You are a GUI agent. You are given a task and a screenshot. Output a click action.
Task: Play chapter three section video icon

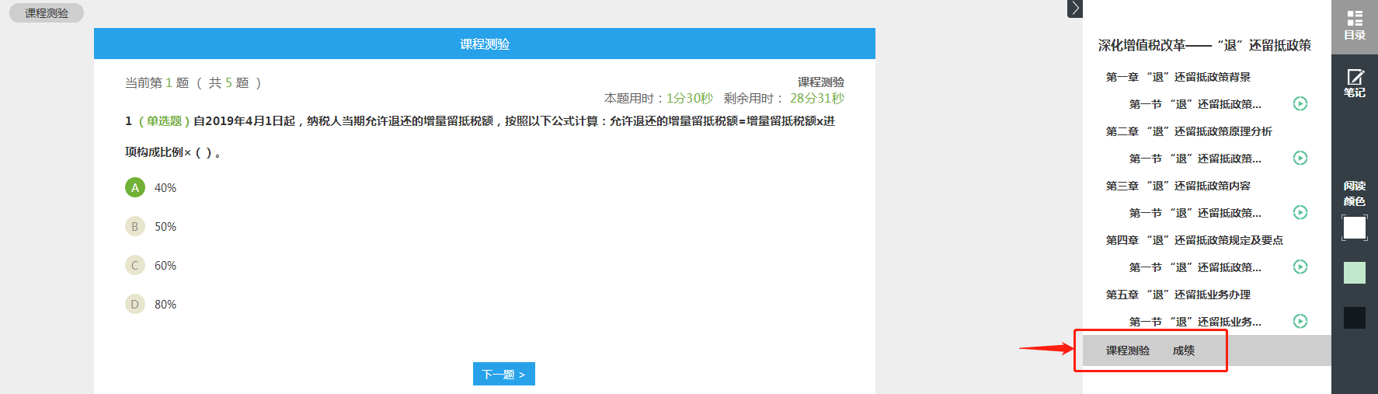point(1300,212)
